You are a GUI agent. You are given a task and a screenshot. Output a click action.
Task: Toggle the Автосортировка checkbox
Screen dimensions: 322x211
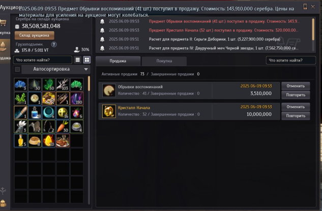17,69
